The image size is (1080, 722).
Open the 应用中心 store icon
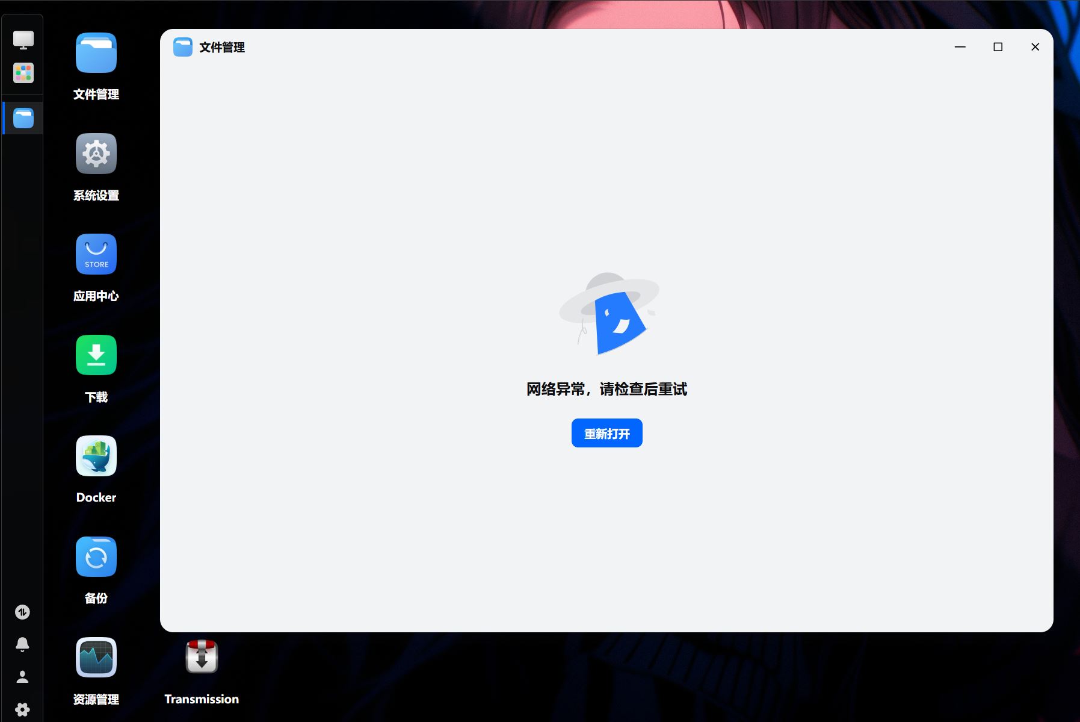click(96, 254)
